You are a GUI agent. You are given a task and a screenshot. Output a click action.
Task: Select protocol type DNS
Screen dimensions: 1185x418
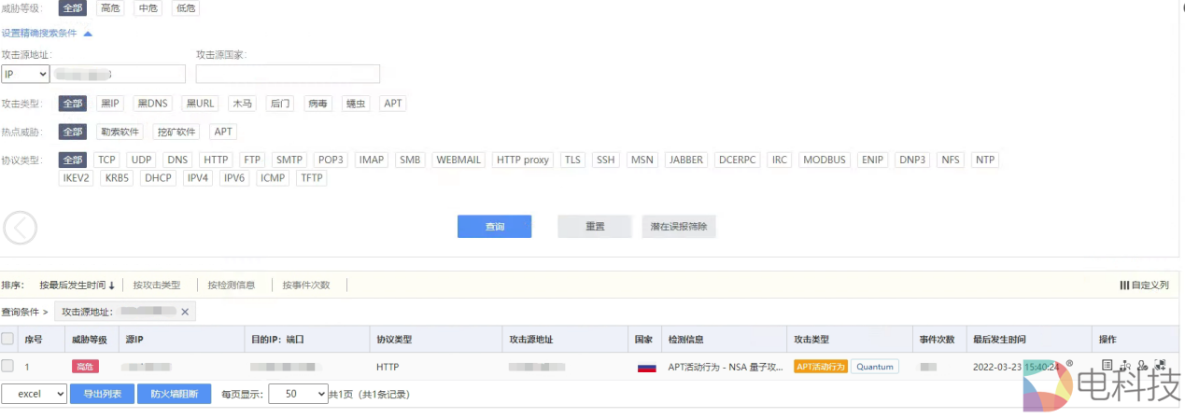pos(177,160)
